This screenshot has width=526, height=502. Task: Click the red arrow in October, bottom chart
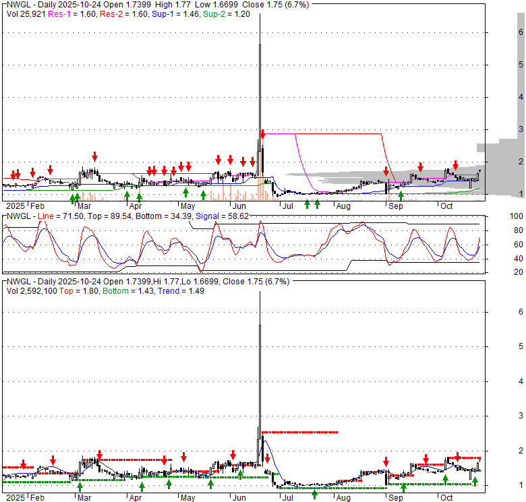click(456, 458)
